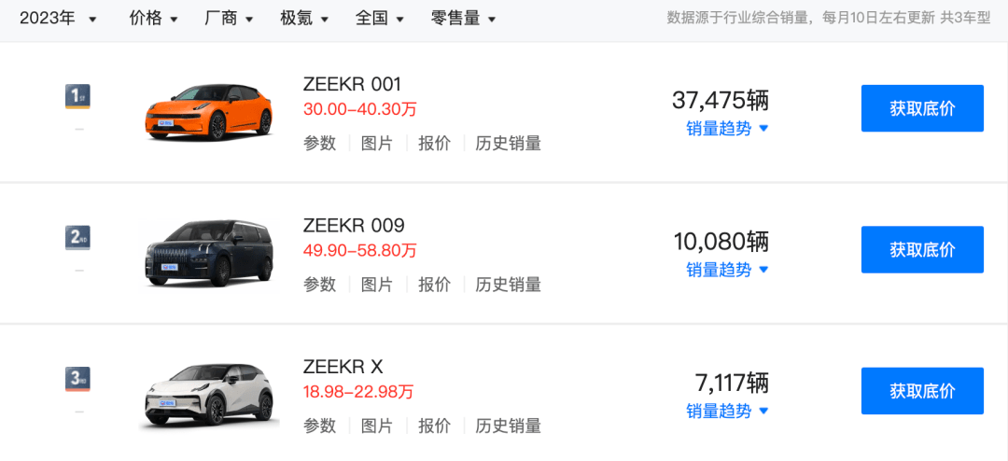The image size is (1008, 461).
Task: Expand 销量趋势 for ZEEKR 001
Action: 727,129
